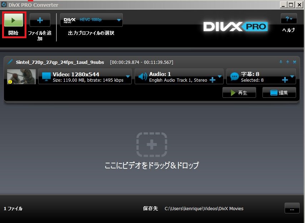Click the Sintel video thumbnail
The height and width of the screenshot is (223, 305).
21,77
